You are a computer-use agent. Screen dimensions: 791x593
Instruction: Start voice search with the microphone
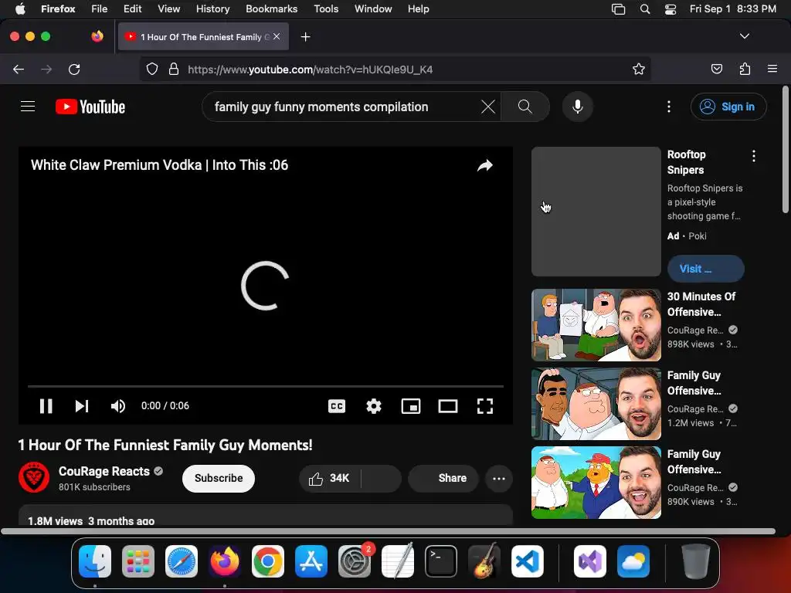click(x=578, y=107)
